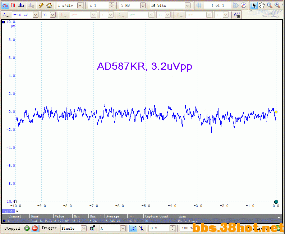Click the yellow trigger diamond marker
Viewport: 285px width, 234px height.
point(276,112)
